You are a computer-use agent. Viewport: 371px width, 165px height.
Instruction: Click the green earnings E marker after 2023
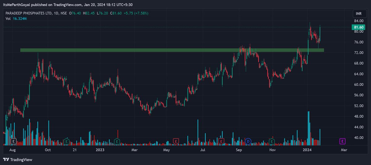point(117,141)
